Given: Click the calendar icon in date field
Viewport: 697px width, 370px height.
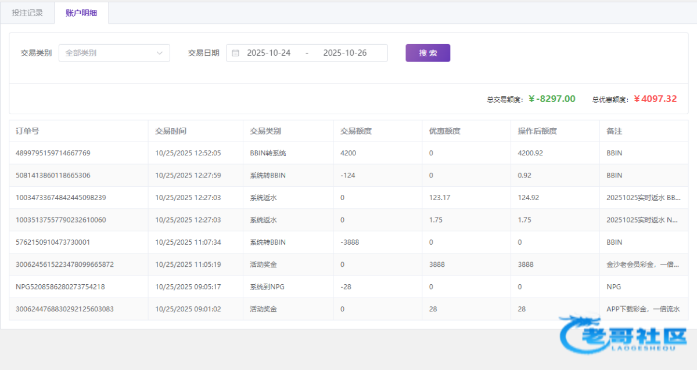Looking at the screenshot, I should [235, 53].
